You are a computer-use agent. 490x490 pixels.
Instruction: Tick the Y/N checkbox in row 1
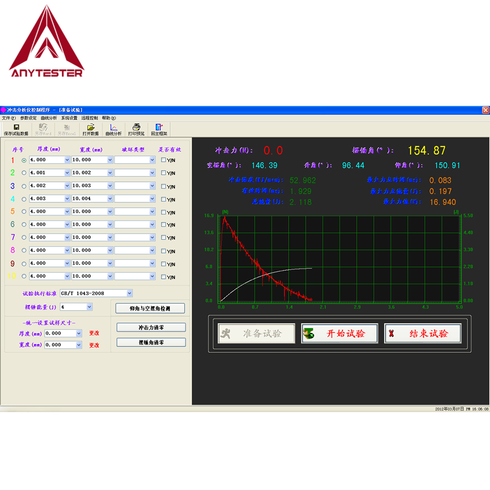tap(164, 160)
